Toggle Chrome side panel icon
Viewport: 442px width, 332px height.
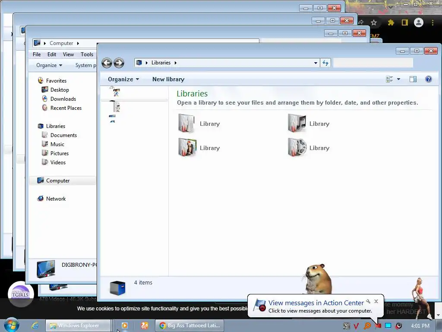pos(405,22)
